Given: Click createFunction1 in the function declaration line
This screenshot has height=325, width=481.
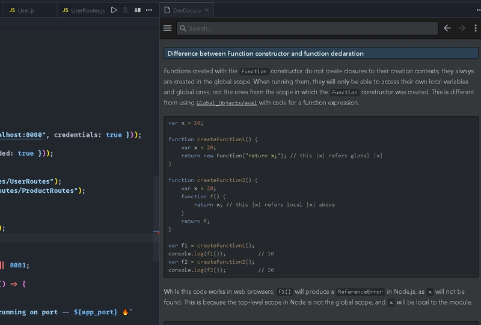Looking at the screenshot, I should pyautogui.click(x=221, y=139).
